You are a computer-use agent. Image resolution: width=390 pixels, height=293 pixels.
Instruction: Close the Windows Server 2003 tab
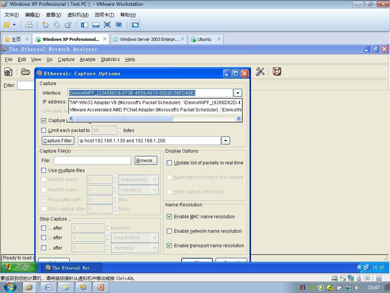(x=182, y=39)
